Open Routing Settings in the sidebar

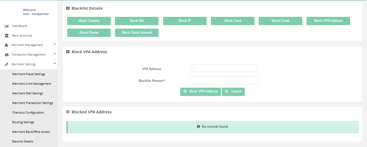point(23,122)
